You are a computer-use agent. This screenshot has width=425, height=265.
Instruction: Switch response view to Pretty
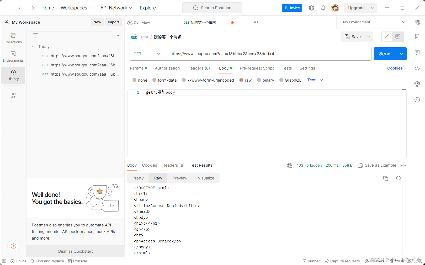coord(138,178)
